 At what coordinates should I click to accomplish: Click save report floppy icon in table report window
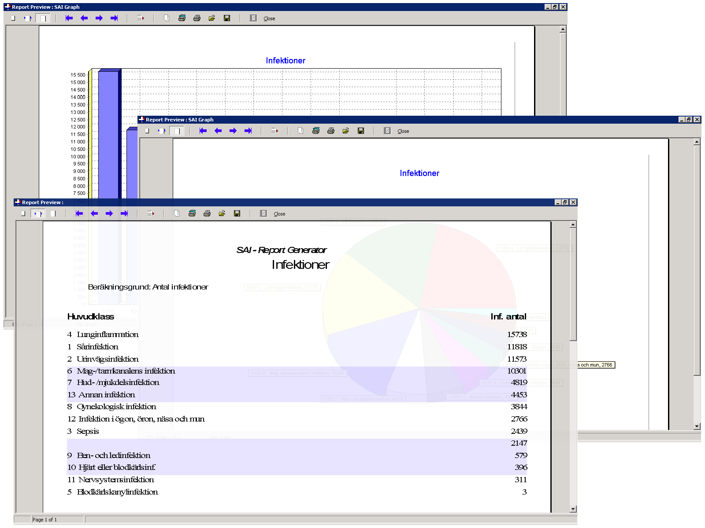click(x=237, y=213)
